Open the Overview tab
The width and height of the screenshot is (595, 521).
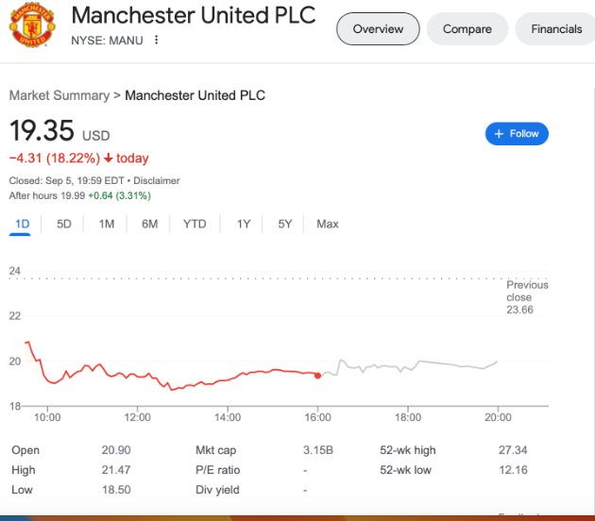[x=378, y=29]
